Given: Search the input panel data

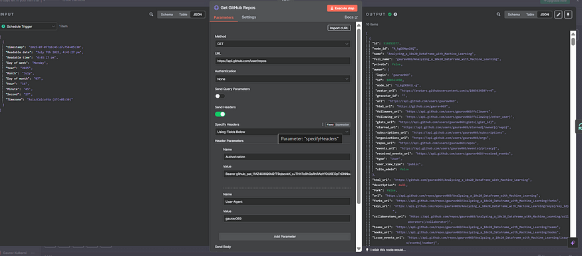Looking at the screenshot, I should [x=151, y=15].
